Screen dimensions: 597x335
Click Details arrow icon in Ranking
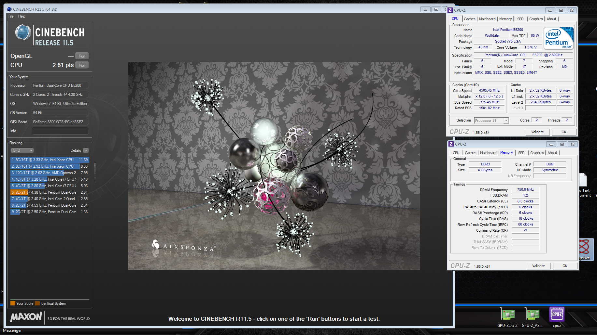[x=86, y=150]
